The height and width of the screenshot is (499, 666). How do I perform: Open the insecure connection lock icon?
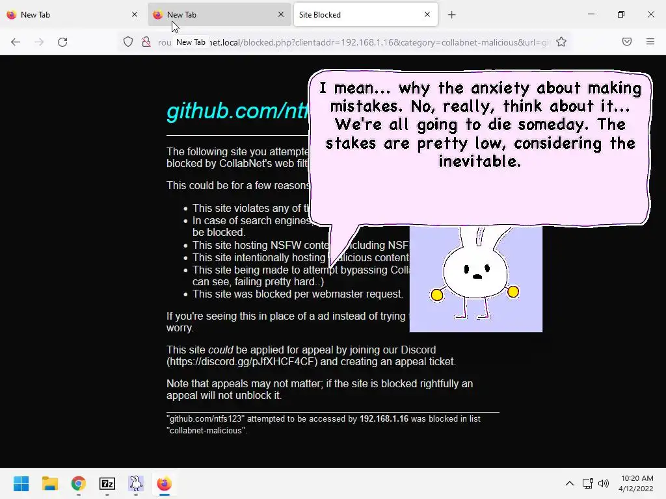(x=146, y=42)
